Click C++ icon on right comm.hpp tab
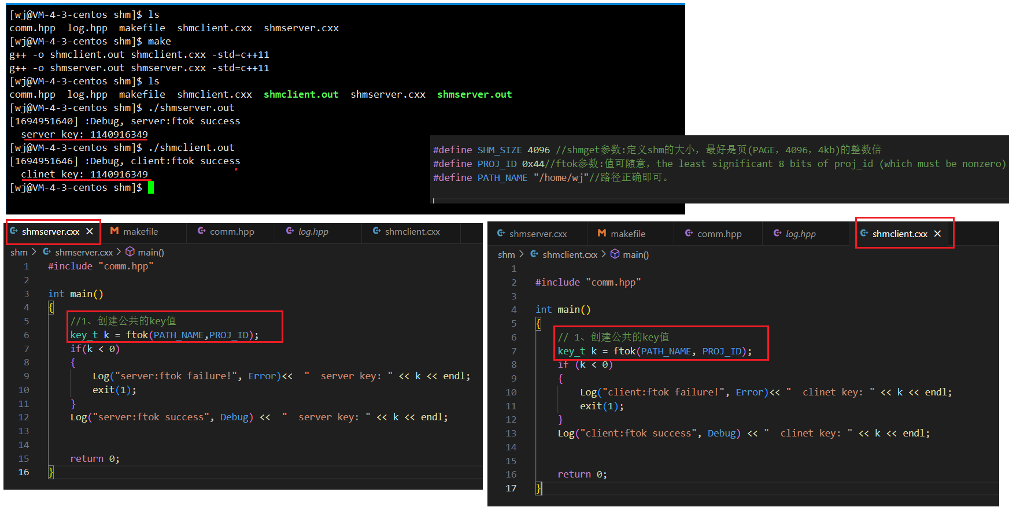This screenshot has height=507, width=1009. [689, 233]
